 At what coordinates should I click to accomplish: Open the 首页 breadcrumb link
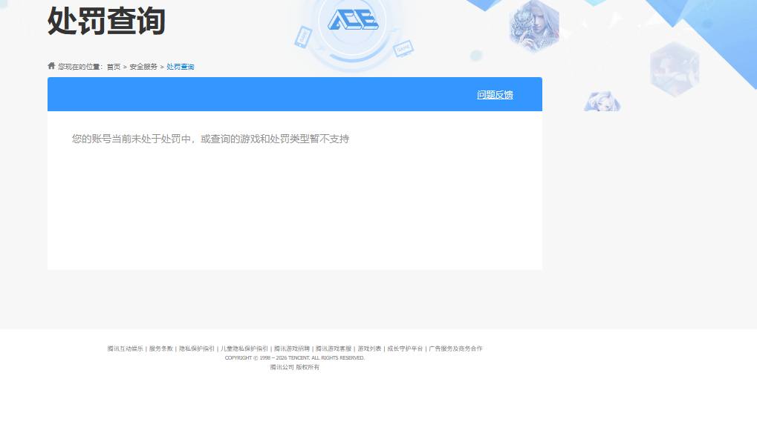pyautogui.click(x=114, y=67)
